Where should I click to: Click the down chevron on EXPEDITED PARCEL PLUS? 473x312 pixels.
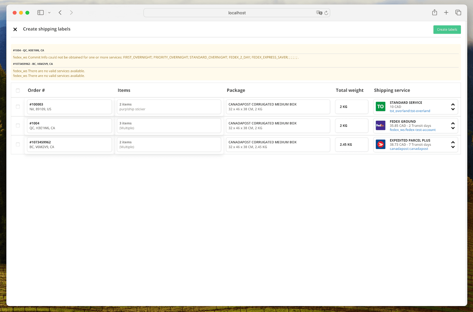(453, 147)
